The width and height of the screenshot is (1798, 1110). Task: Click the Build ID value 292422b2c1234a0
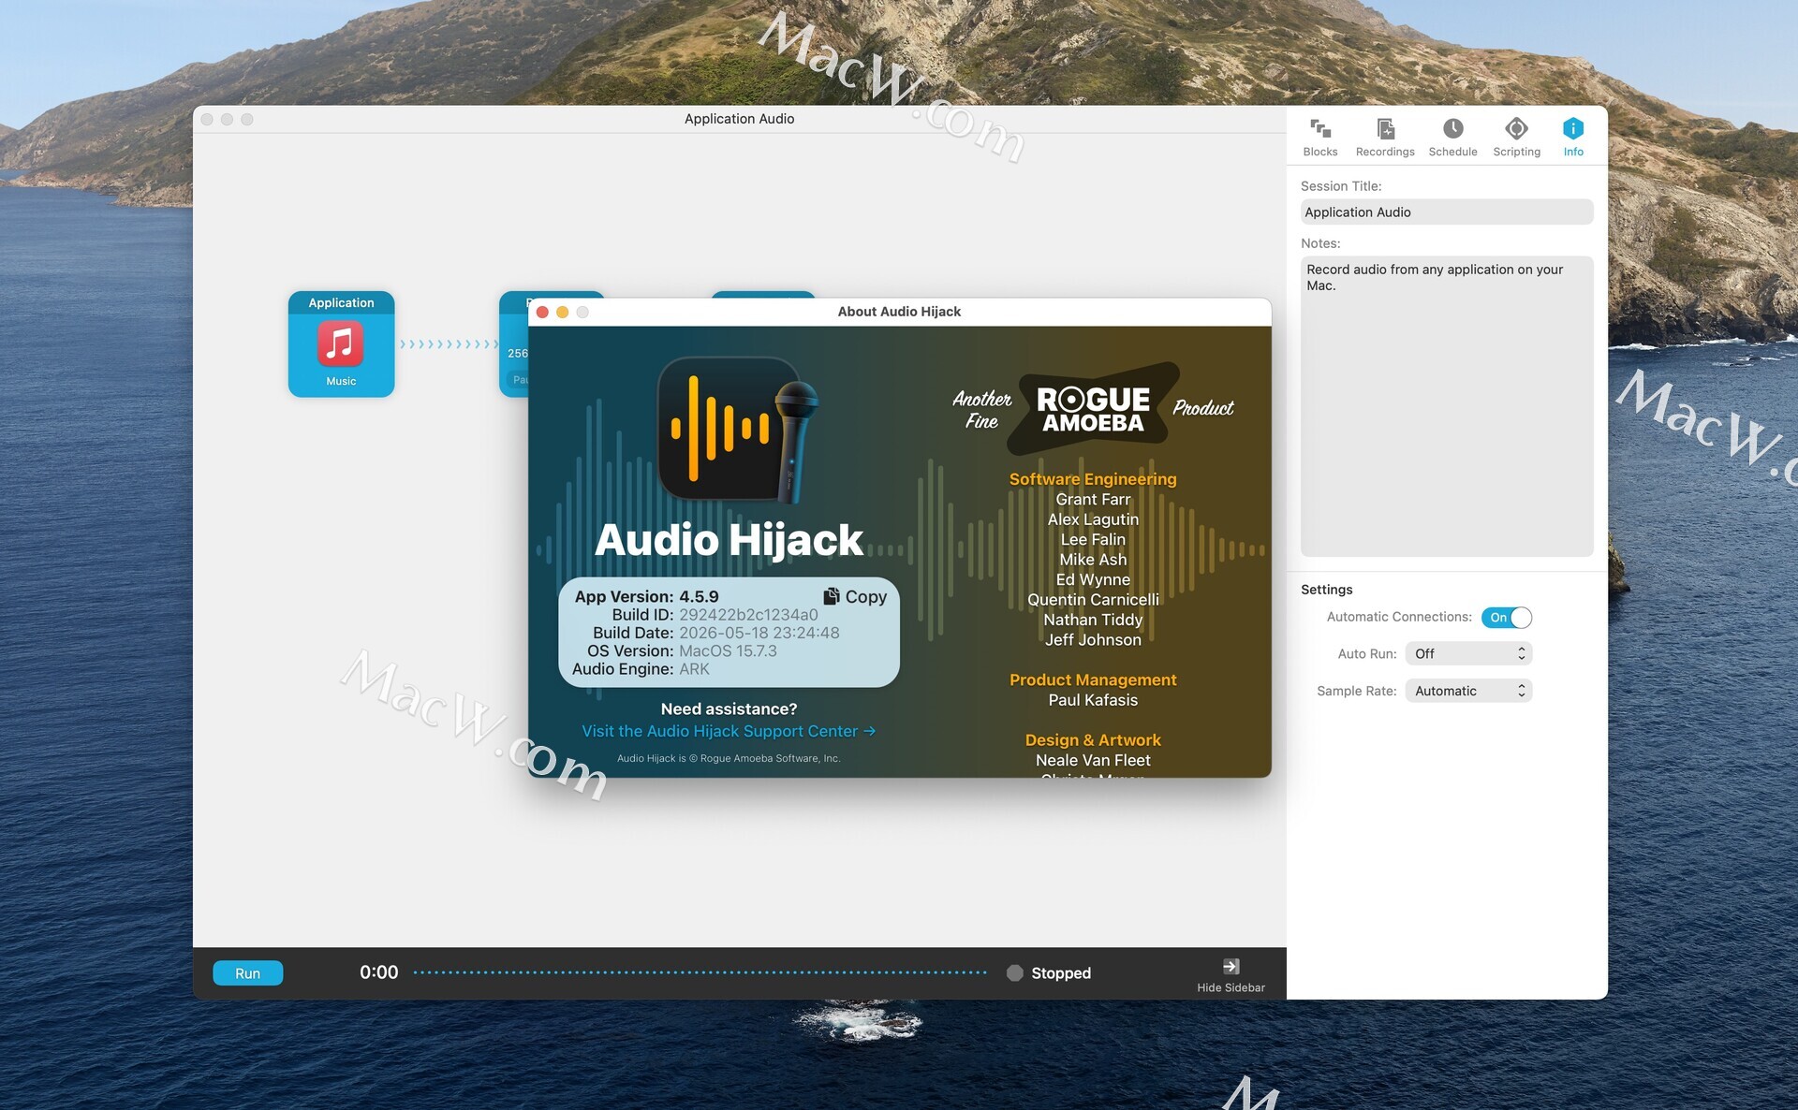748,615
